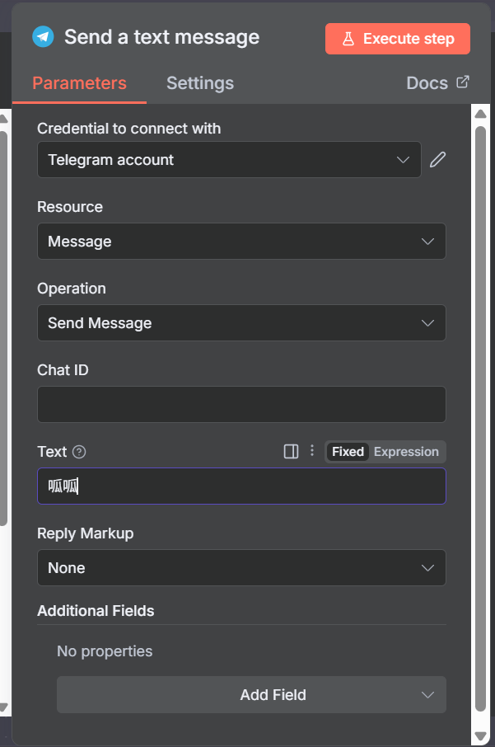
Task: Switch to the Settings tab
Action: click(200, 83)
